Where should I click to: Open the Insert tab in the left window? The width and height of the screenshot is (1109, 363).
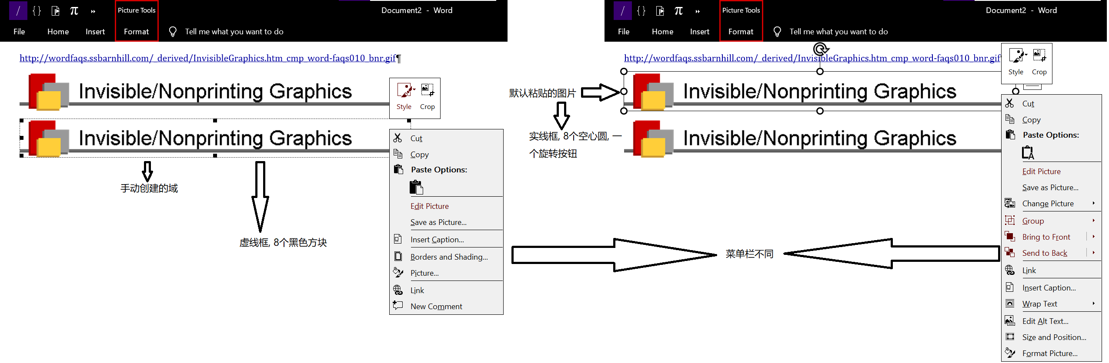(95, 32)
